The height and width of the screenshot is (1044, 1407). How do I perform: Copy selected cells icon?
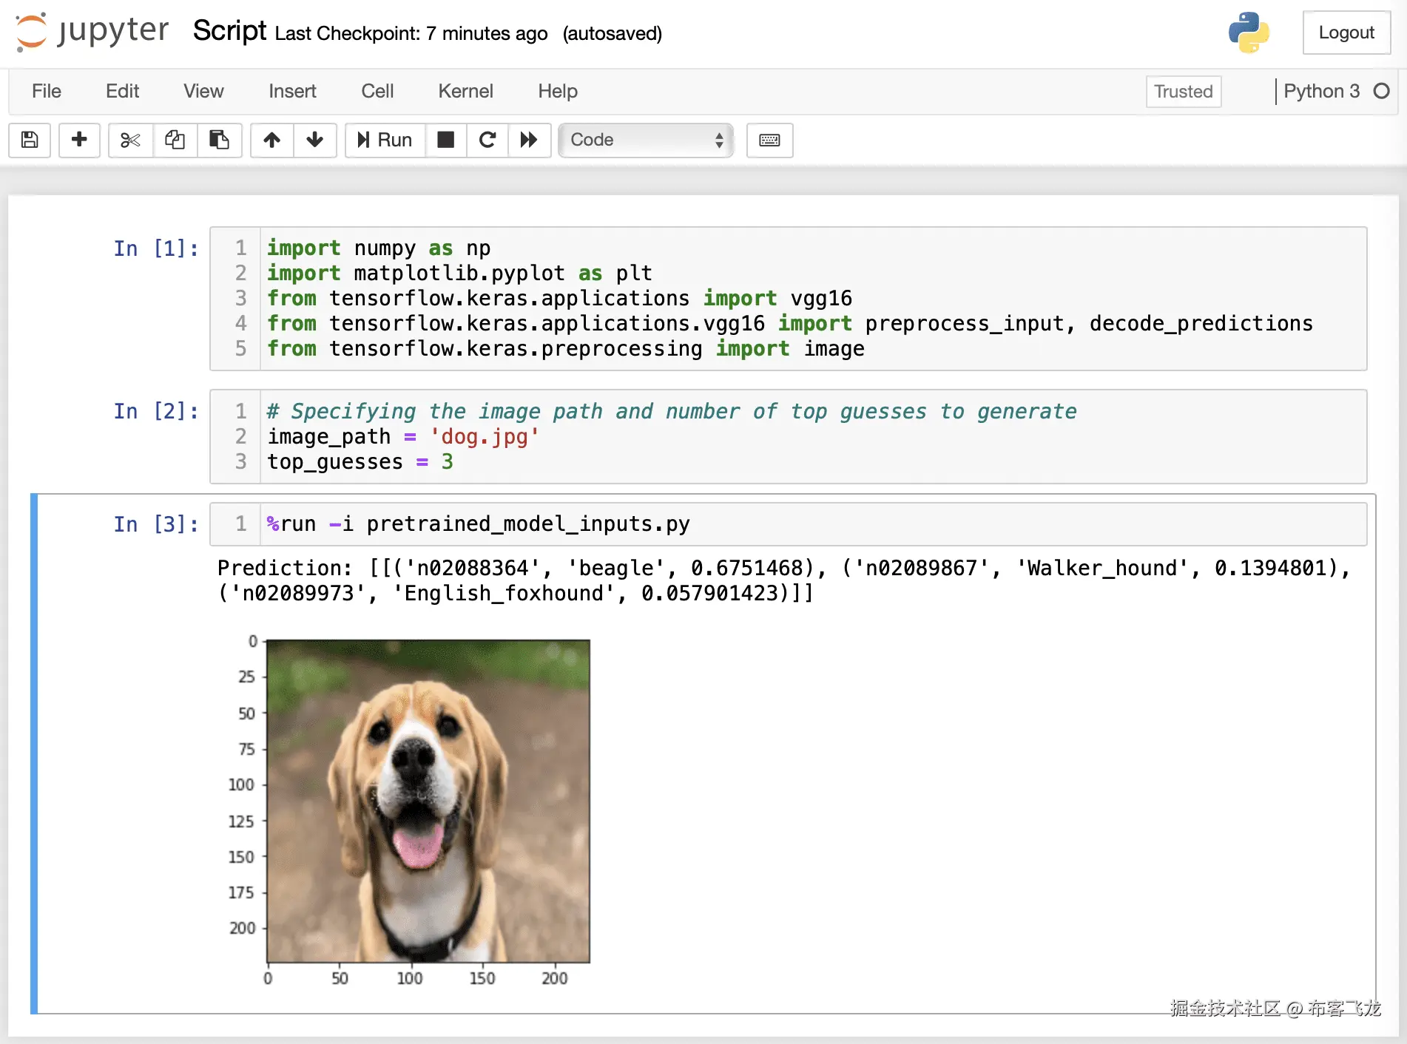175,140
